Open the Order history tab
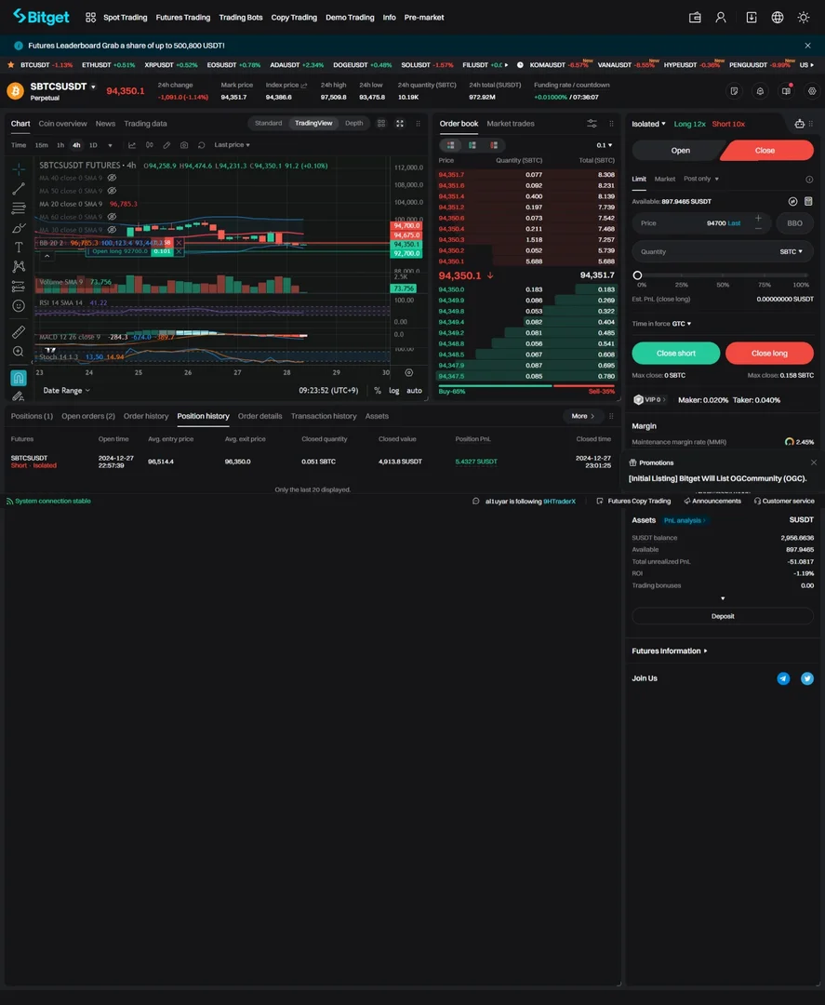 (x=146, y=416)
